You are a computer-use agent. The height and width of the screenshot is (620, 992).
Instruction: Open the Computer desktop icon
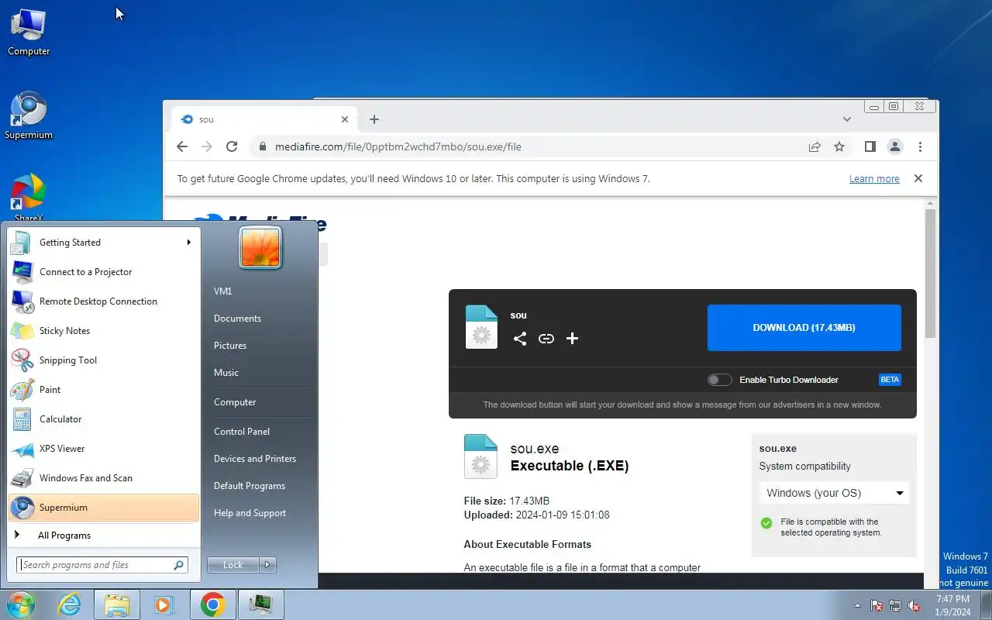pyautogui.click(x=29, y=32)
